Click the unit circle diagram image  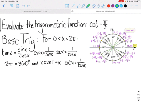coord(113,47)
